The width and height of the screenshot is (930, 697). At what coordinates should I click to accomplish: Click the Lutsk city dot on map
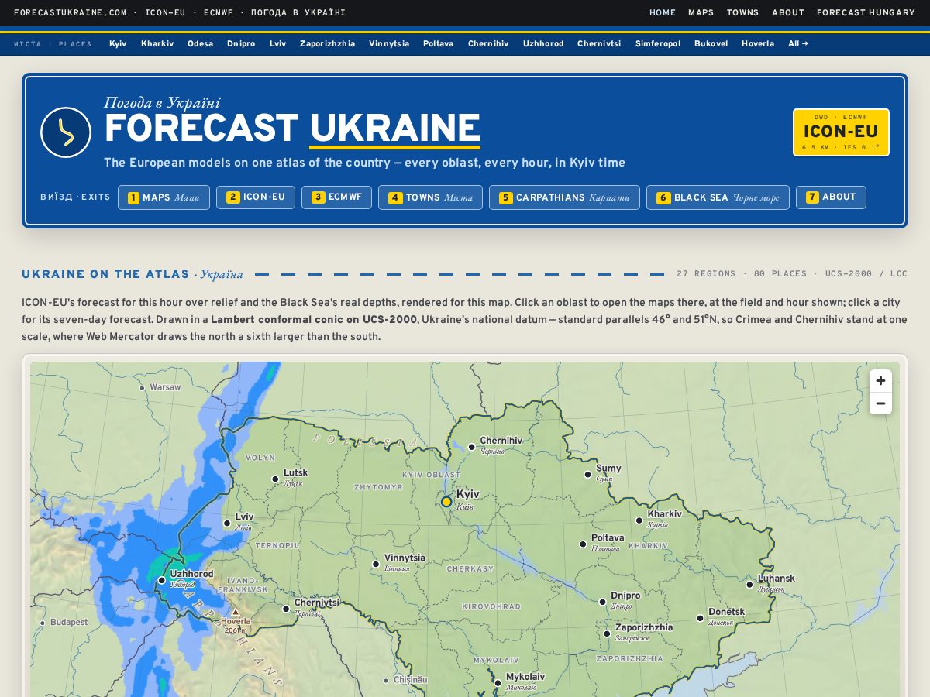point(275,479)
